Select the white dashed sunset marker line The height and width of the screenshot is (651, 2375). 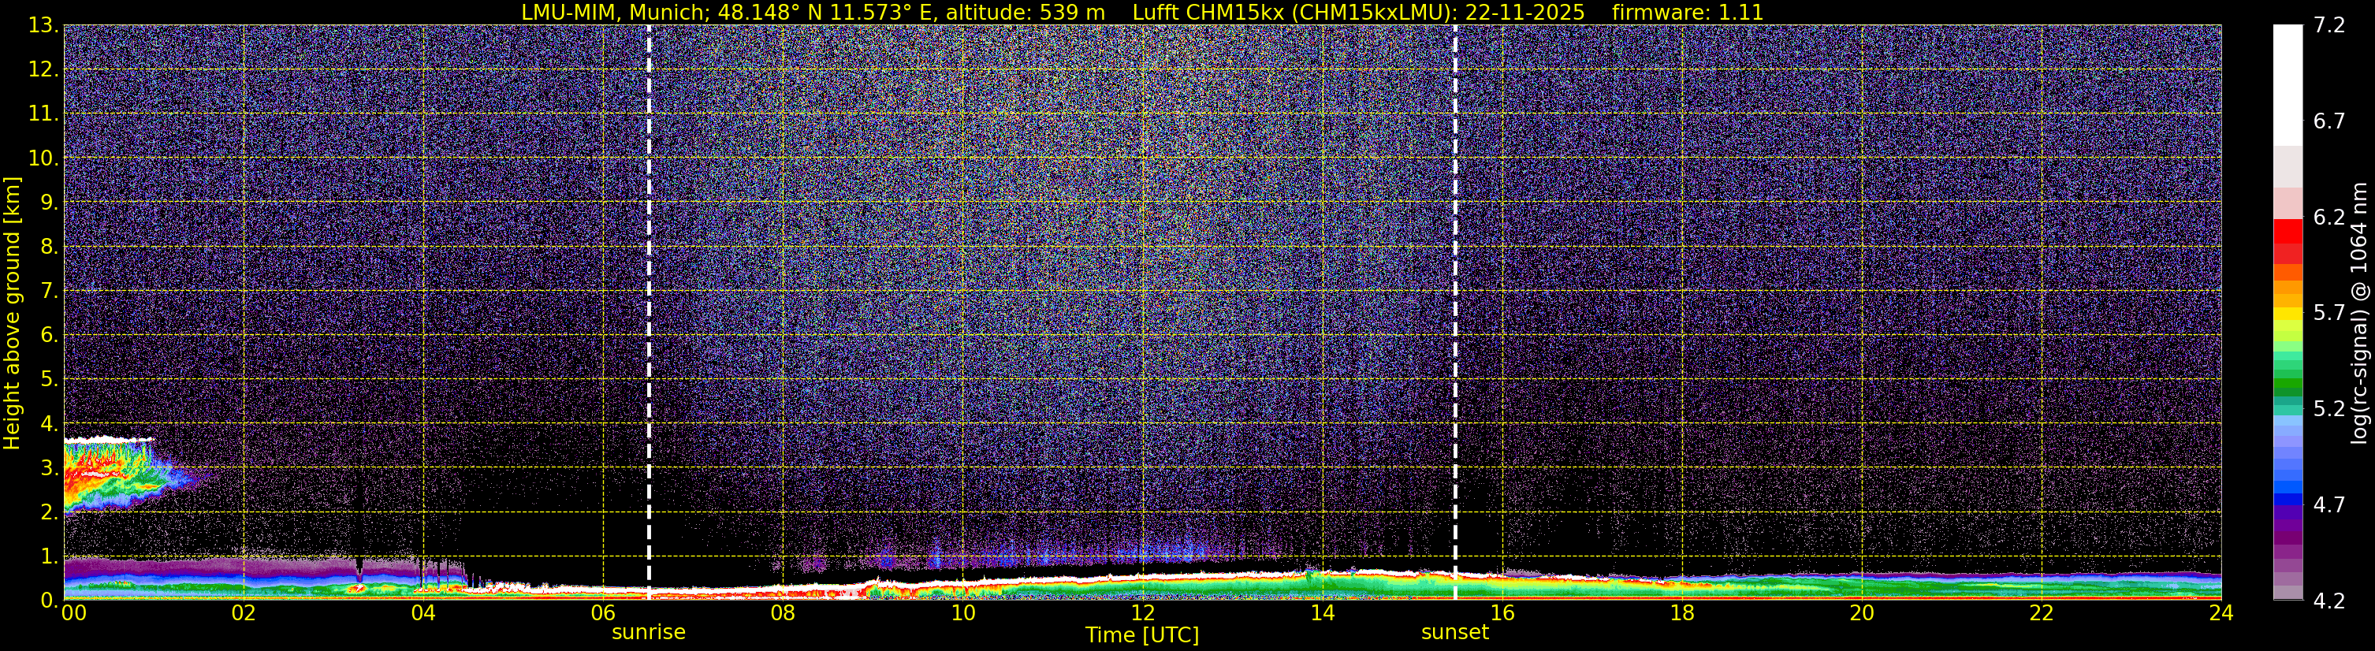[1455, 313]
